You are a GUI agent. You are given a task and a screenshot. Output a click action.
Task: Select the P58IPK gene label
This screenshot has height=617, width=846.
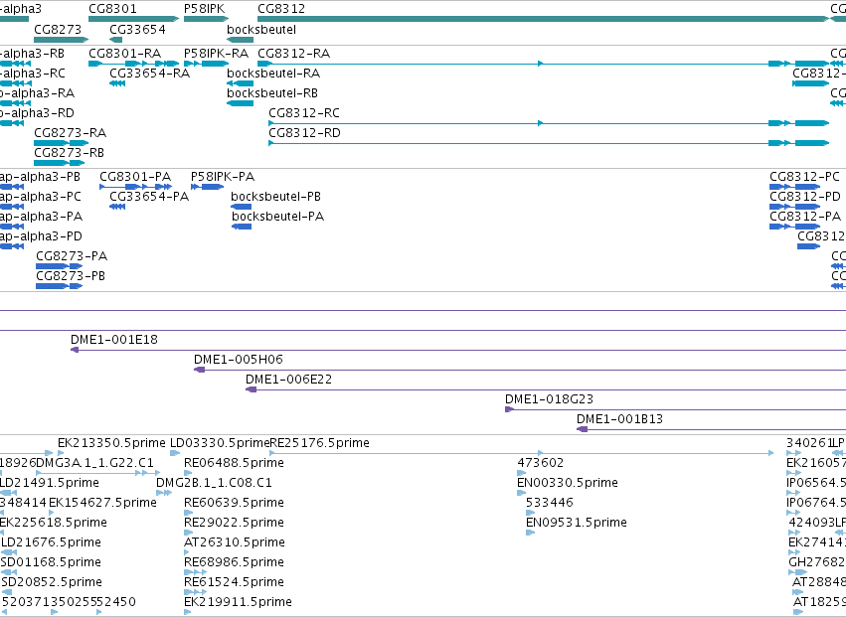[205, 9]
